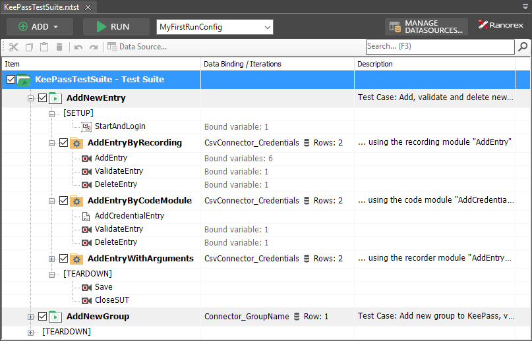532x341 pixels.
Task: Toggle the AddEntryWithArguments checkbox
Action: point(63,259)
